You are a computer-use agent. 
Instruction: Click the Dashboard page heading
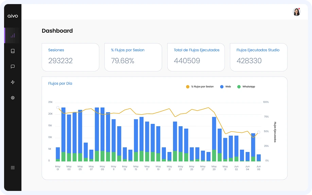coord(57,31)
